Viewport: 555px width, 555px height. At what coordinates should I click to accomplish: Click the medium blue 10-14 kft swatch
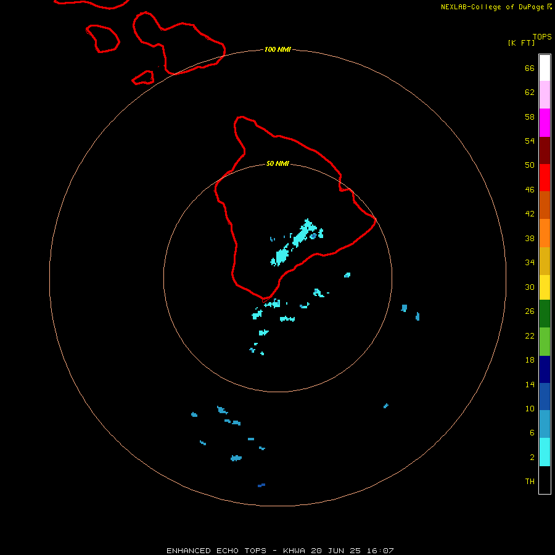coord(545,397)
